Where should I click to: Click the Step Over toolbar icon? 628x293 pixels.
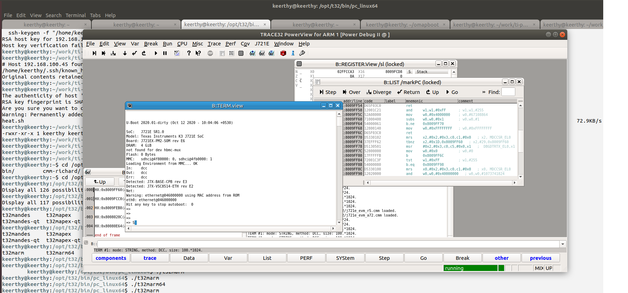click(104, 53)
